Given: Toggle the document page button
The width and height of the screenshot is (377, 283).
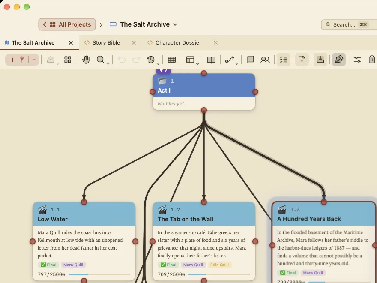Looking at the screenshot, I should 302,60.
